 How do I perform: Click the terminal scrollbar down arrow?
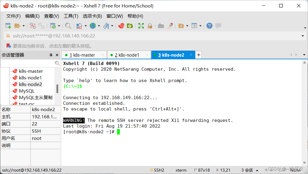(304, 163)
